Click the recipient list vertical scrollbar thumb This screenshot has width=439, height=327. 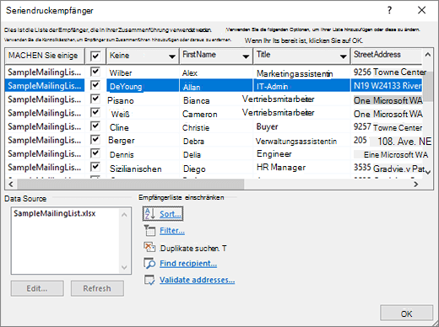point(428,86)
